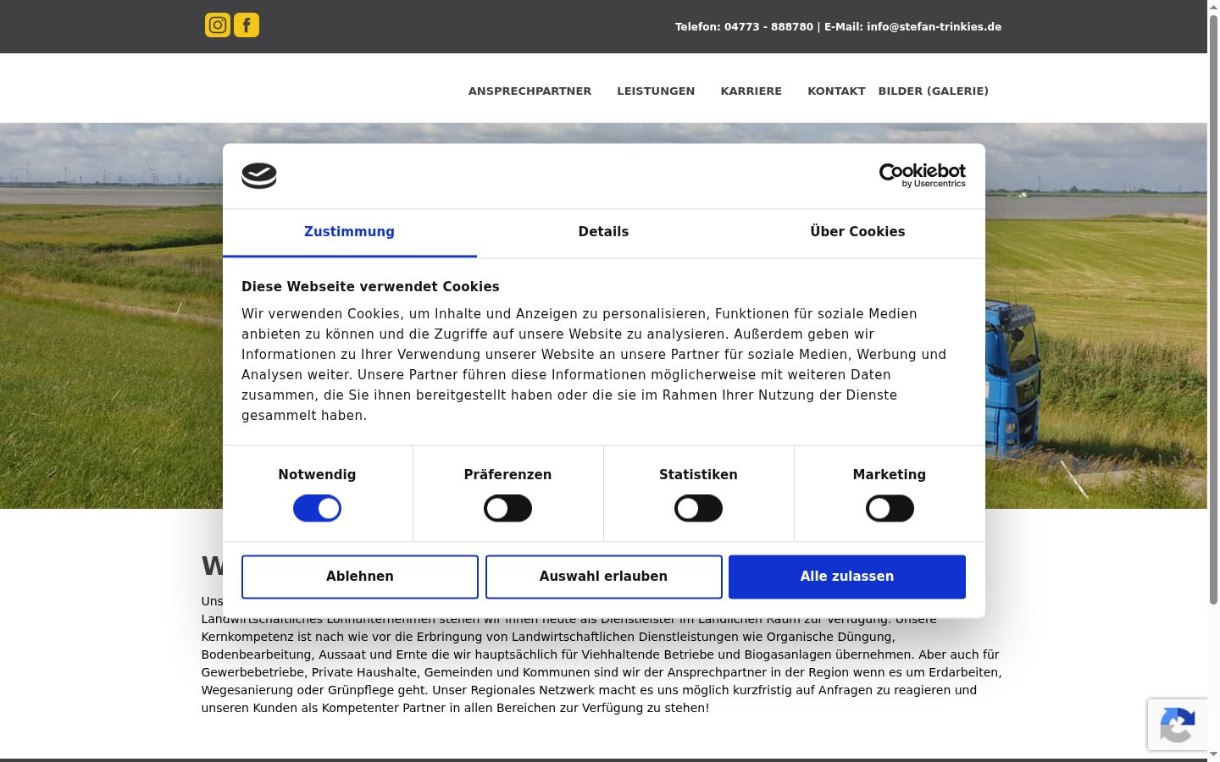Open the Kontakt page
The height and width of the screenshot is (762, 1220).
click(836, 91)
